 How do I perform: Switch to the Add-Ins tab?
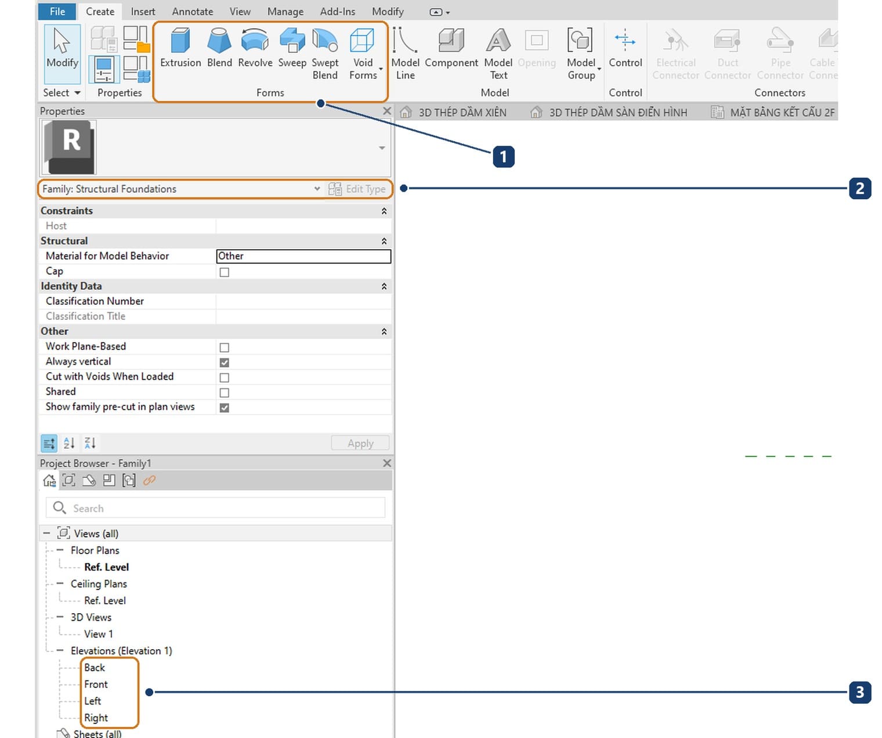pyautogui.click(x=337, y=12)
